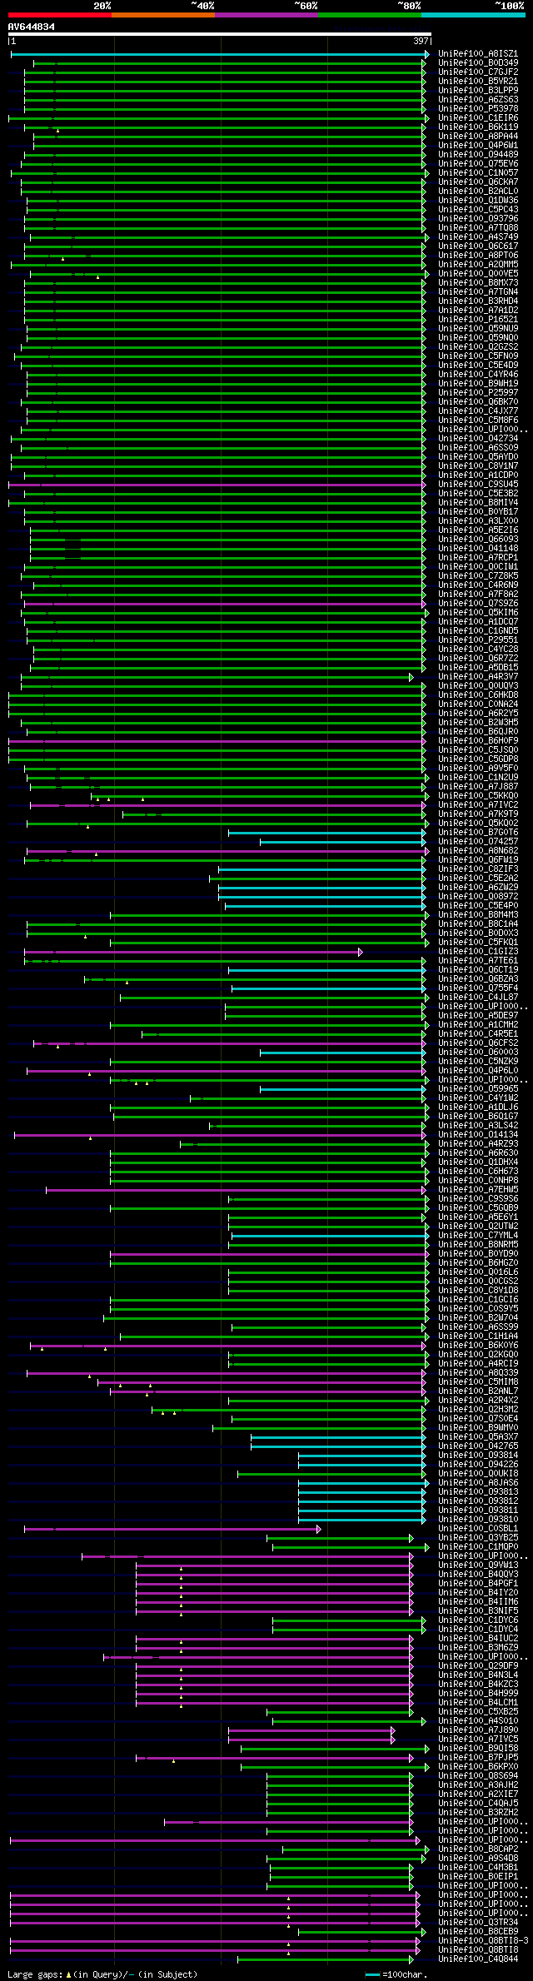Select the UniRef100_O14134 label

478,1135
